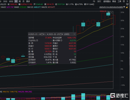130x100 pixels.
Task: Click the 2025/01/14-2025/02/25(28日) date range link
Action: click(x=111, y=7)
